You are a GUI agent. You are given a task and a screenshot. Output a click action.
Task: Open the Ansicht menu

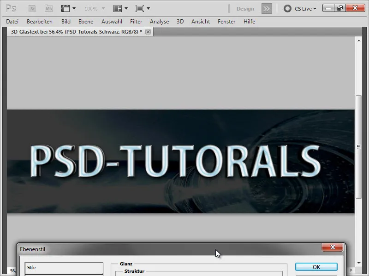[201, 22]
